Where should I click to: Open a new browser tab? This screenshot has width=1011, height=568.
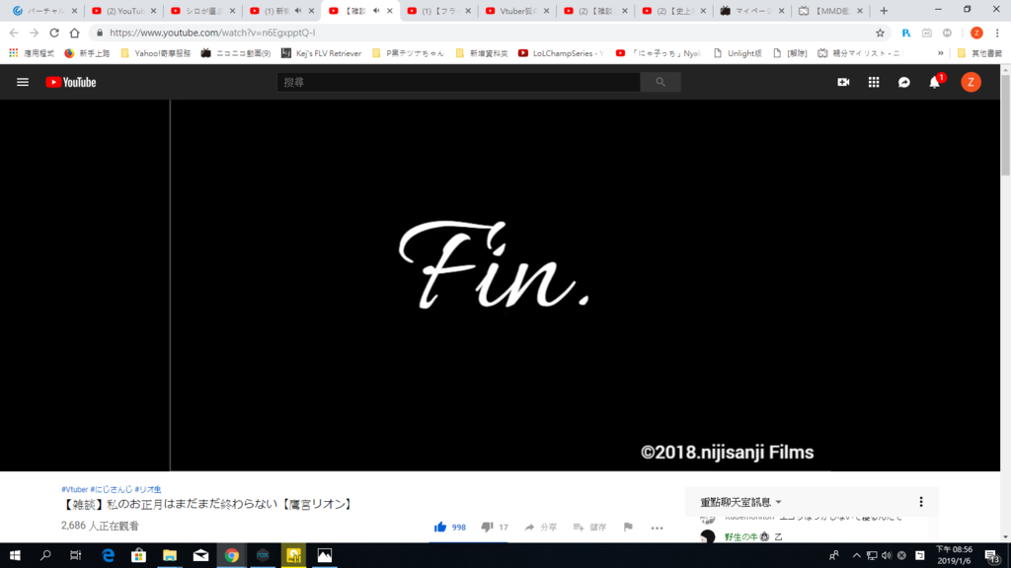point(884,10)
